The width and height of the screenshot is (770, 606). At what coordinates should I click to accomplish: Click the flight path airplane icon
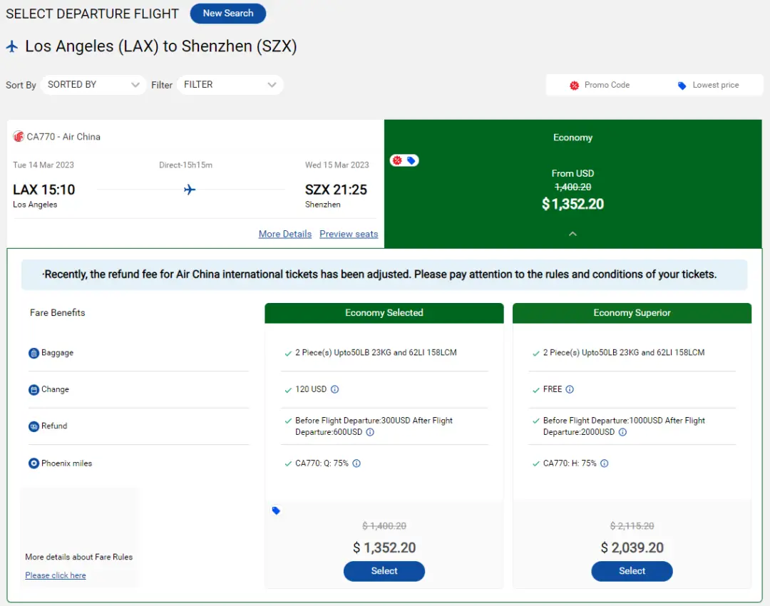click(190, 190)
